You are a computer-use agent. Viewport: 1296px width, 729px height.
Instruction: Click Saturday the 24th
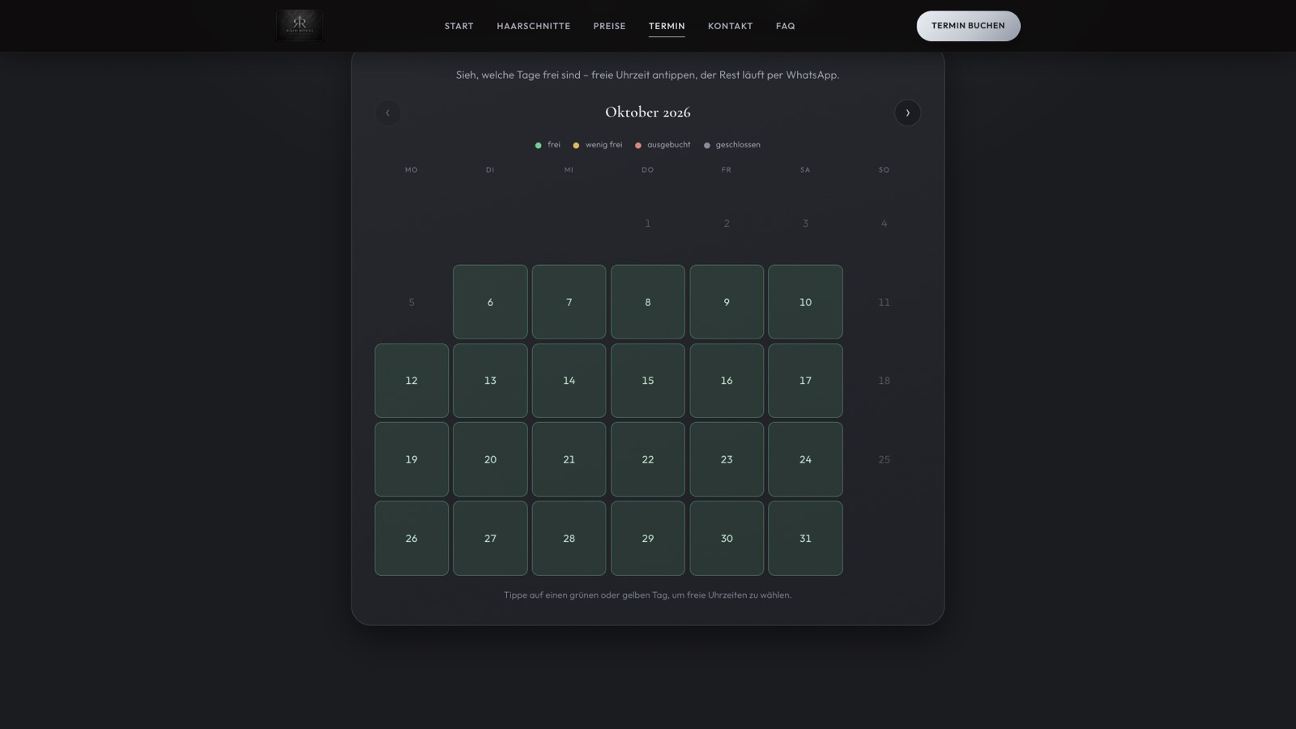(805, 459)
